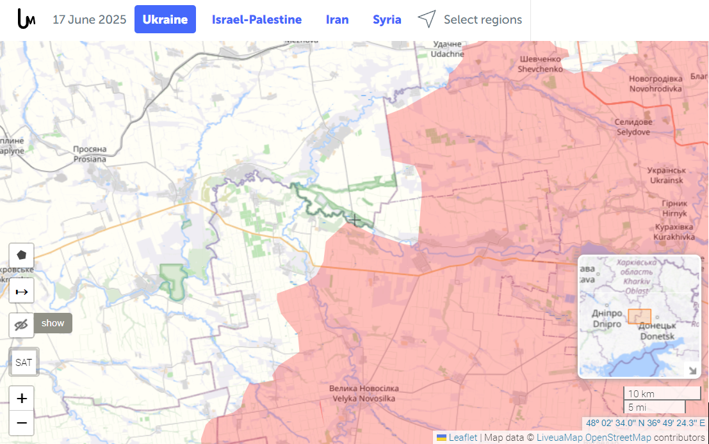Click the Hirnyk town label

tap(674, 208)
